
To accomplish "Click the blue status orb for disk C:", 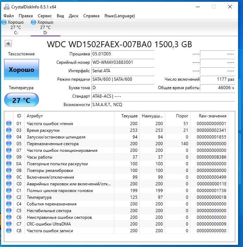I will [x=4, y=22].
